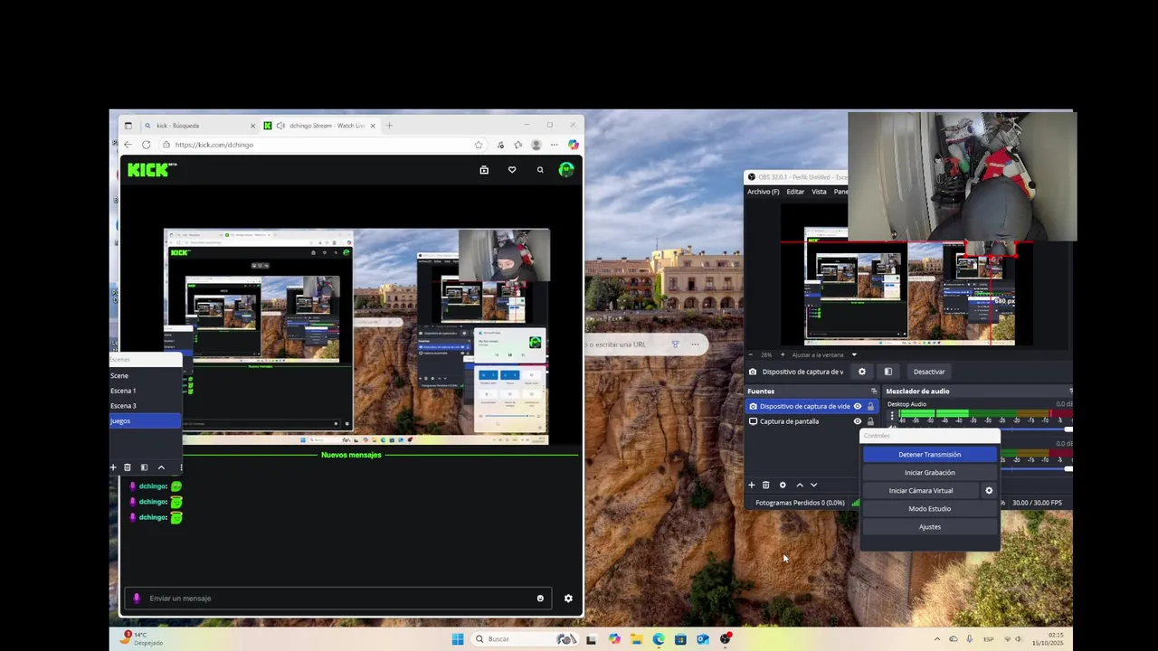This screenshot has width=1158, height=651.
Task: Toggle visibility of Dispositivo de captura source
Action: coord(858,407)
